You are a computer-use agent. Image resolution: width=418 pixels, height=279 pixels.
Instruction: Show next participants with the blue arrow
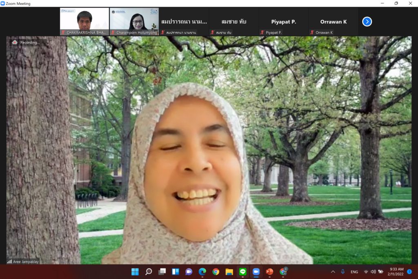click(x=367, y=22)
